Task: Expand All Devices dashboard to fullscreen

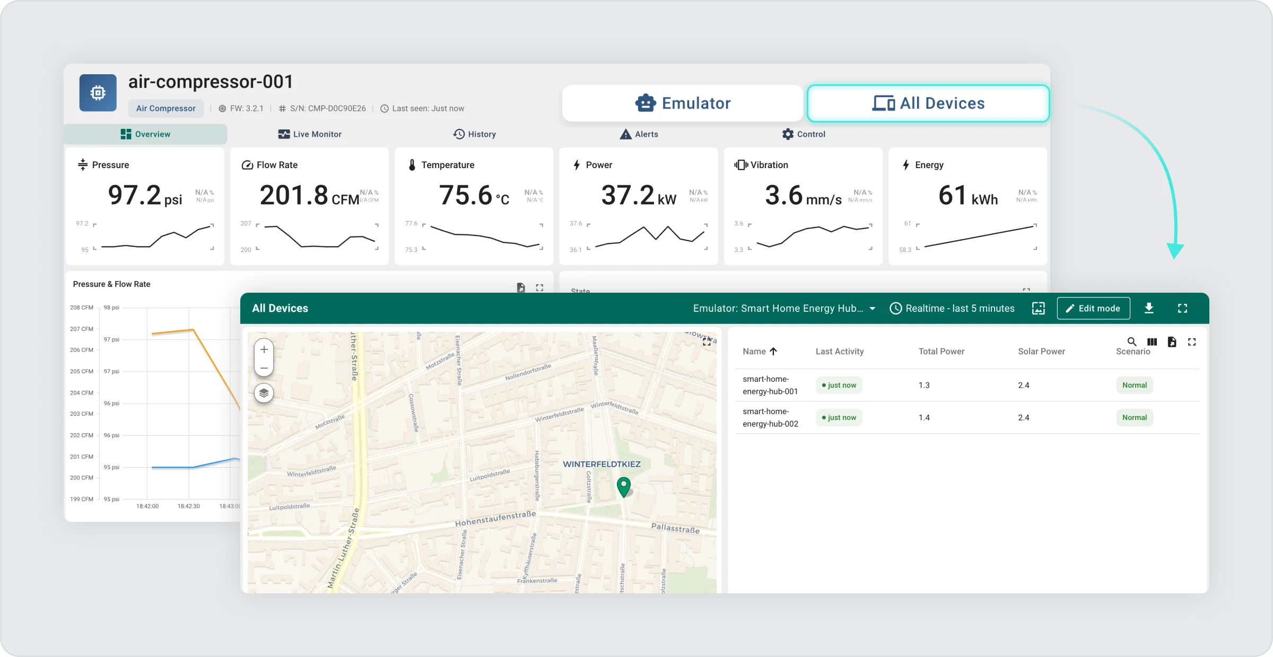Action: click(x=1182, y=308)
